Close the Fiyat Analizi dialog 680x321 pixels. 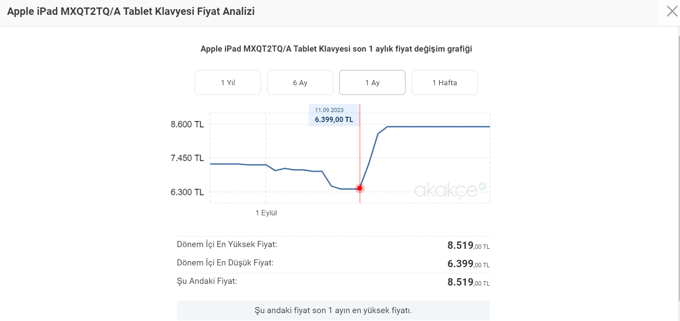click(x=672, y=11)
